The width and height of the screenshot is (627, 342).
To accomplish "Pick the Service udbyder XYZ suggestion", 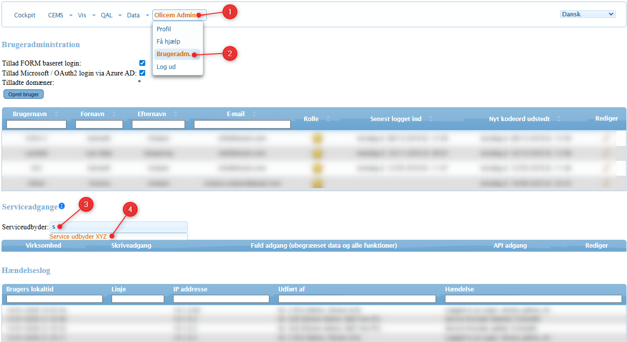I will click(78, 237).
